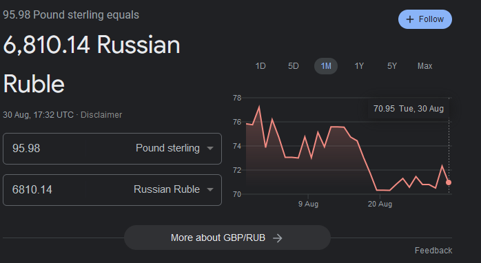The image size is (481, 263).
Task: Send Feedback on this result
Action: click(x=433, y=251)
